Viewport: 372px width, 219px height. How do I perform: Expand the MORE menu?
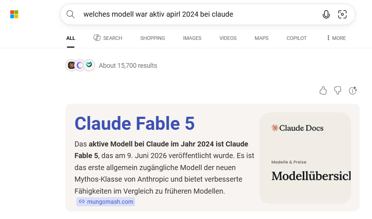(336, 38)
